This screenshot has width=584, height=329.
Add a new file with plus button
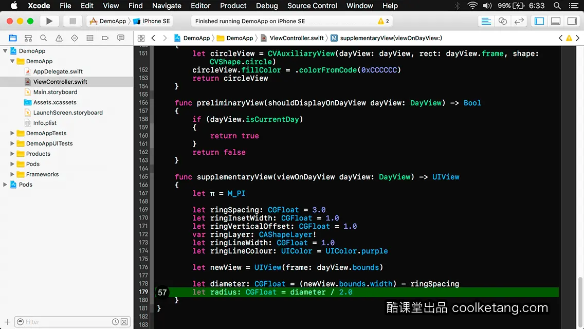tap(7, 322)
